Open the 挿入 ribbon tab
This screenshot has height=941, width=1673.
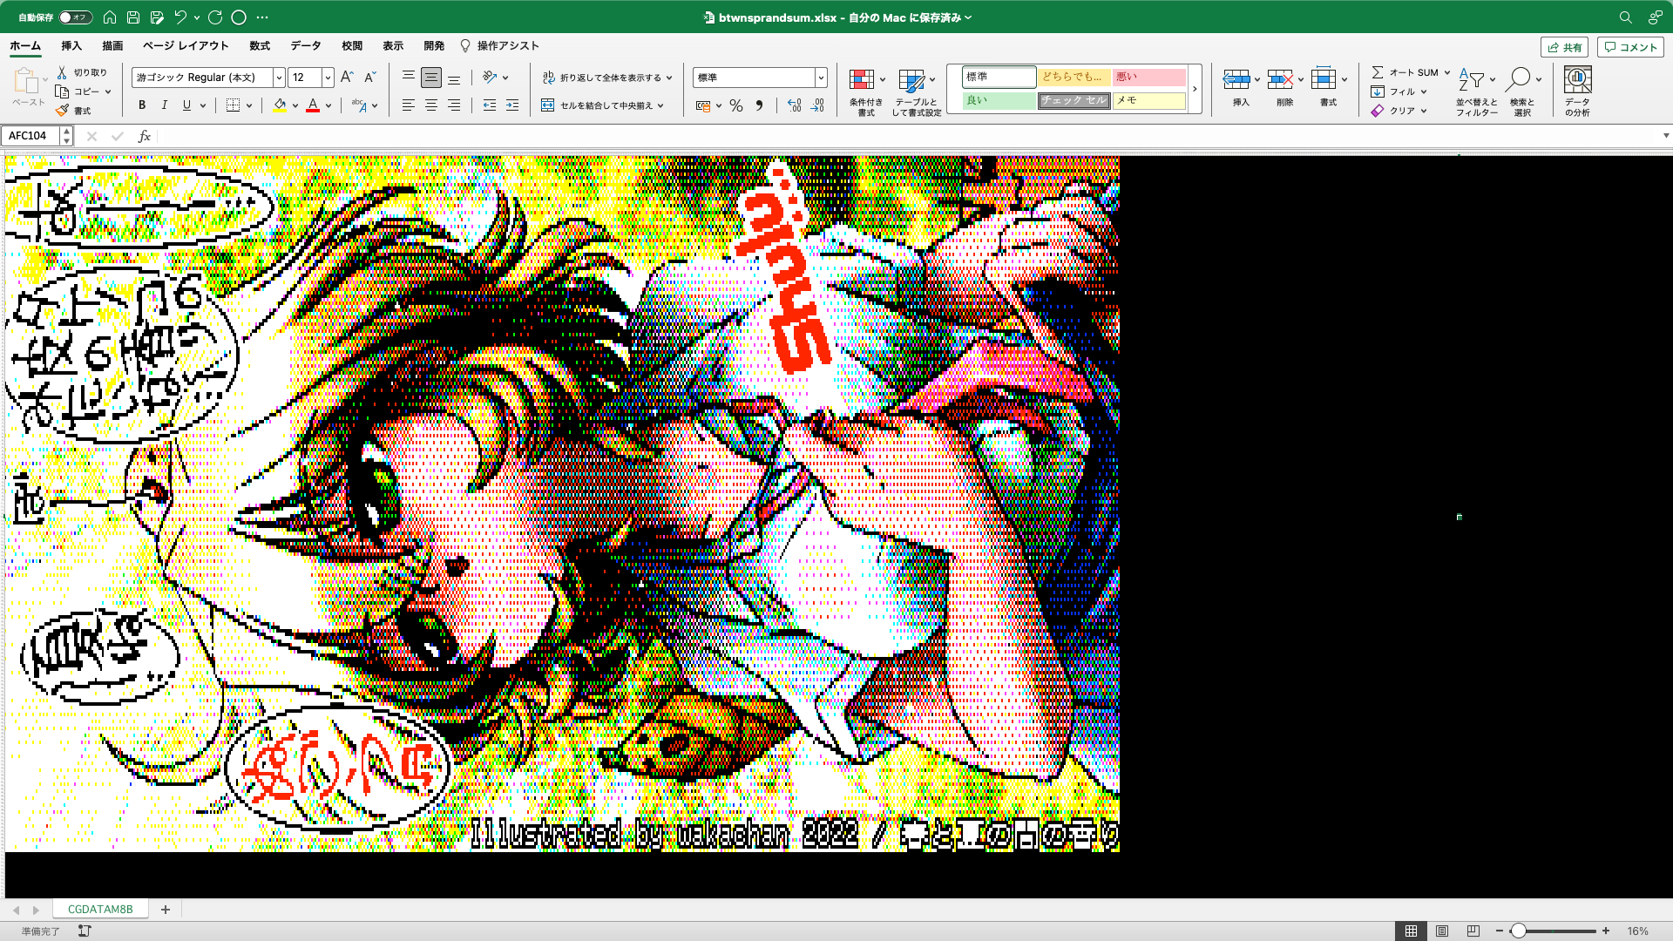pyautogui.click(x=71, y=46)
